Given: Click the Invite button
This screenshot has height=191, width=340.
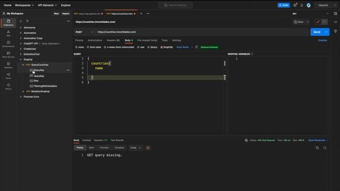Looking at the screenshot, I should [284, 5].
